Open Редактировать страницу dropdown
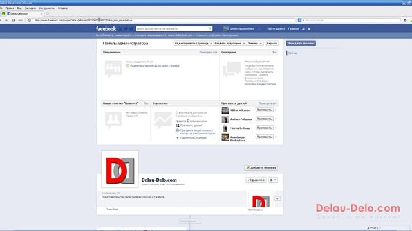This screenshot has width=412, height=231. click(193, 43)
